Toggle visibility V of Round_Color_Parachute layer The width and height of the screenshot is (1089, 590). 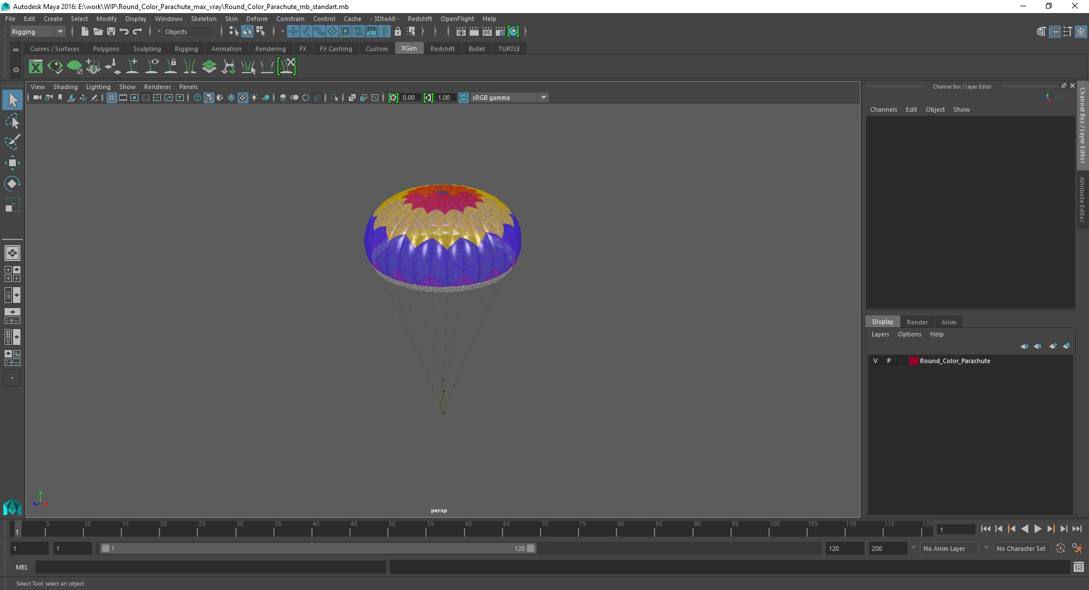click(x=875, y=361)
